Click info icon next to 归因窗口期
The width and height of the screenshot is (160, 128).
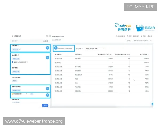click(x=22, y=94)
